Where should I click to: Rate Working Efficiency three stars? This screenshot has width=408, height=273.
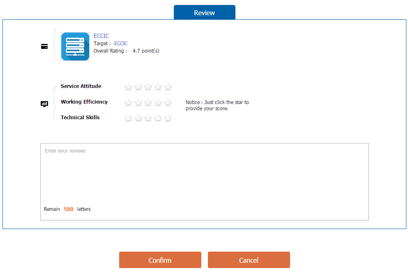(x=148, y=103)
